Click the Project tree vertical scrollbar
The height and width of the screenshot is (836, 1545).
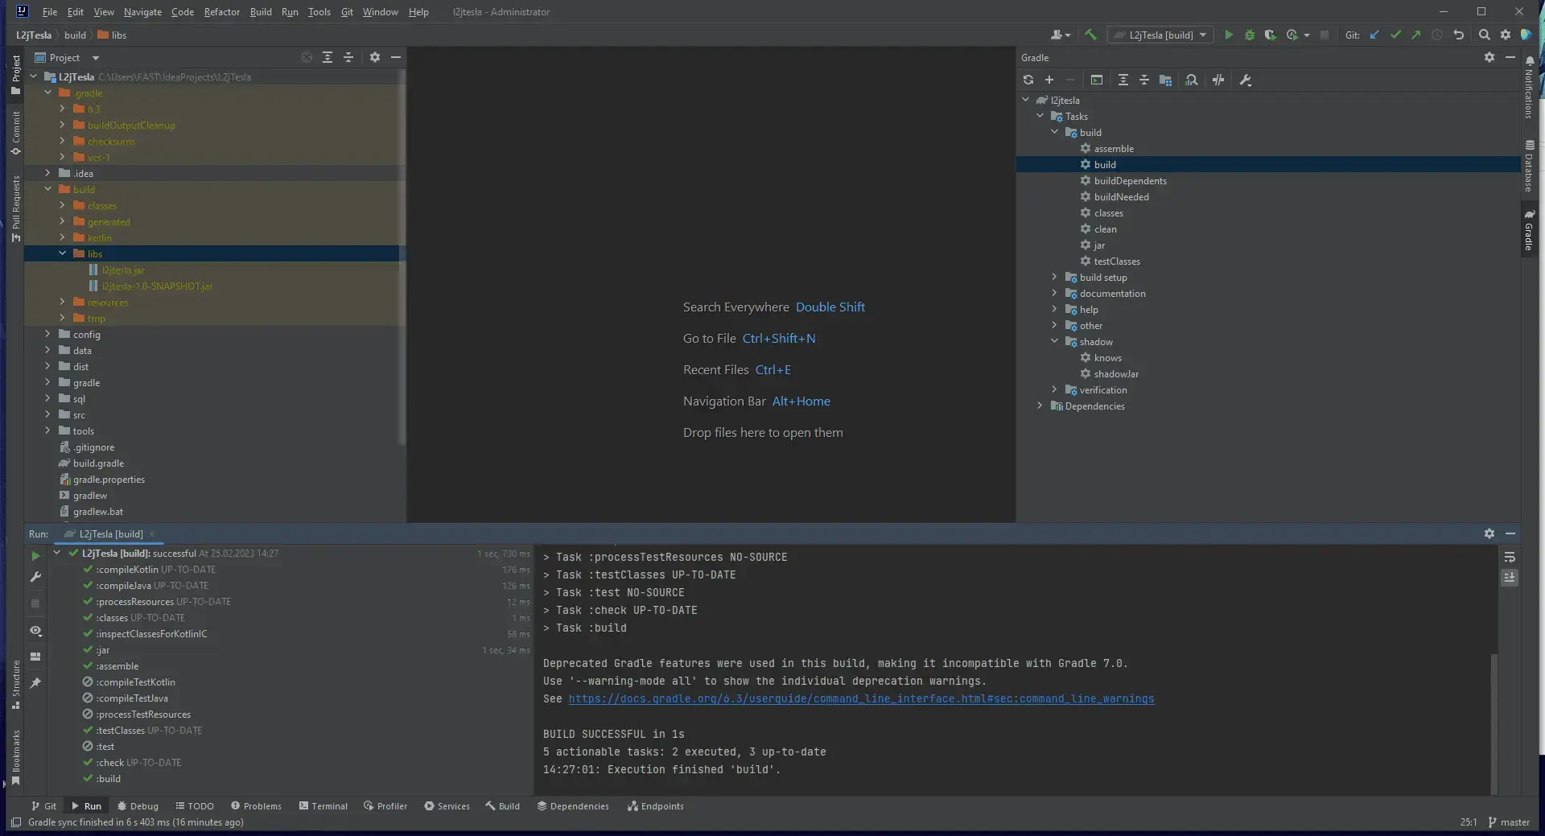pyautogui.click(x=402, y=257)
